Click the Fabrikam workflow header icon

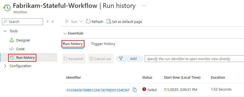pos(7,8)
